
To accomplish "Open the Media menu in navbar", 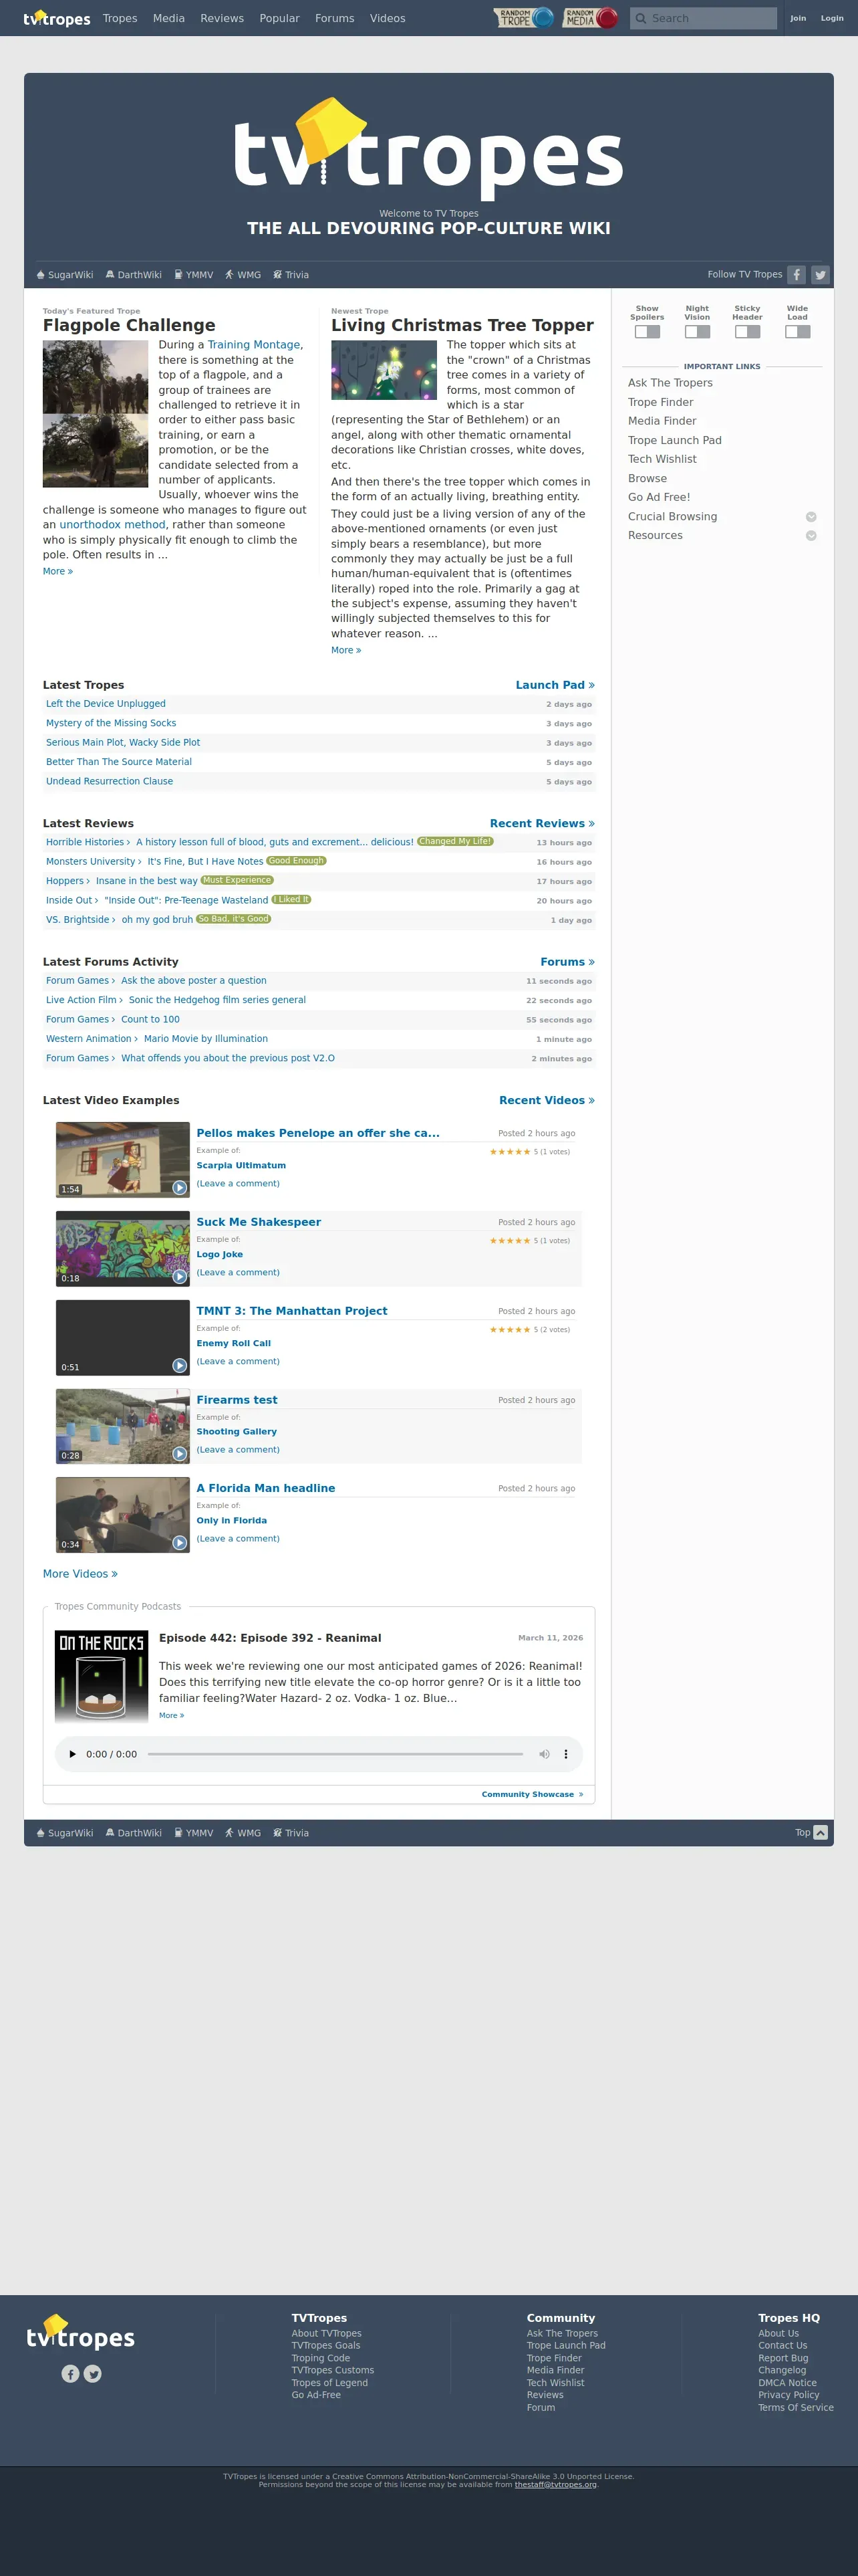I will click(x=169, y=18).
